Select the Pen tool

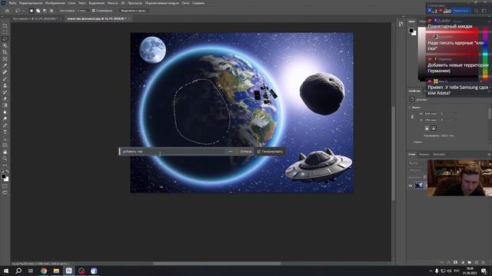tap(5, 125)
